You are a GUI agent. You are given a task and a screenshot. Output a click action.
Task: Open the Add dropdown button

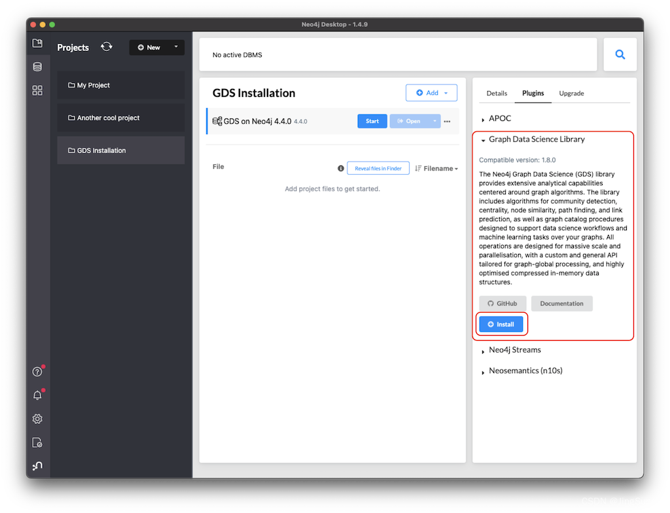(431, 93)
